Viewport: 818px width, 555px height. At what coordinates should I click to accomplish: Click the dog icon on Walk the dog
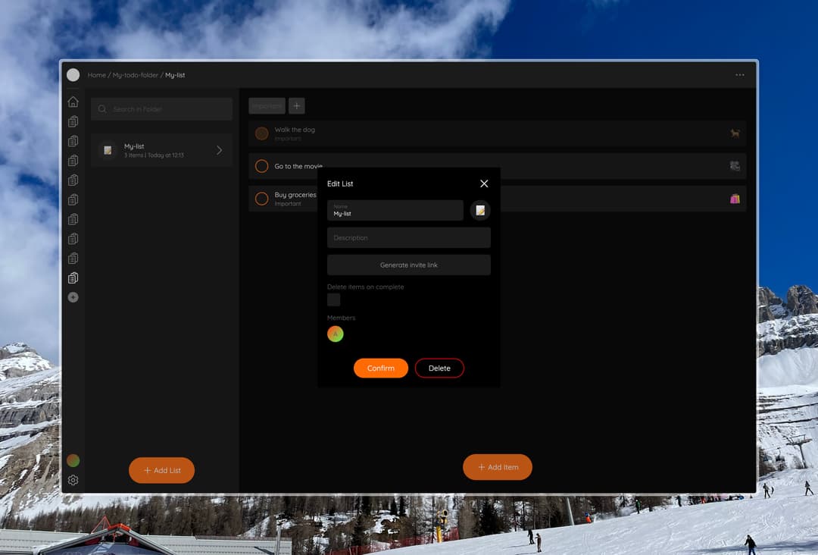pos(734,133)
